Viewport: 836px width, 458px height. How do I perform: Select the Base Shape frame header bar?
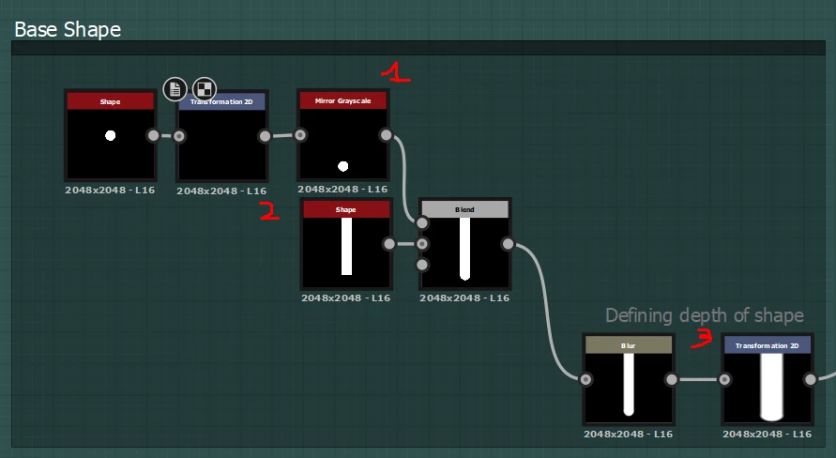pyautogui.click(x=418, y=48)
